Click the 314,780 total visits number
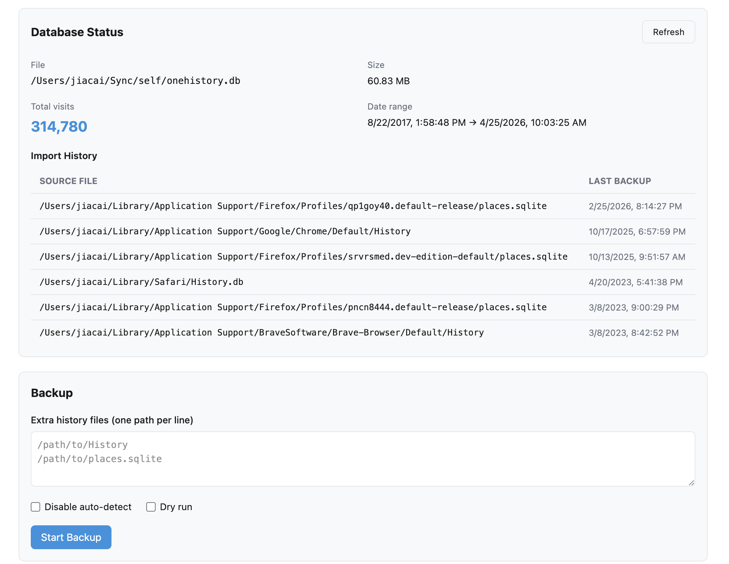 click(59, 127)
